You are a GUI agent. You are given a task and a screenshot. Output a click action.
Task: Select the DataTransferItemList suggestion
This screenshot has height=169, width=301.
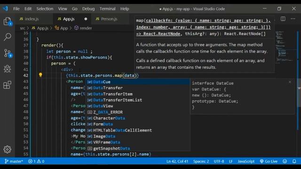click(138, 100)
